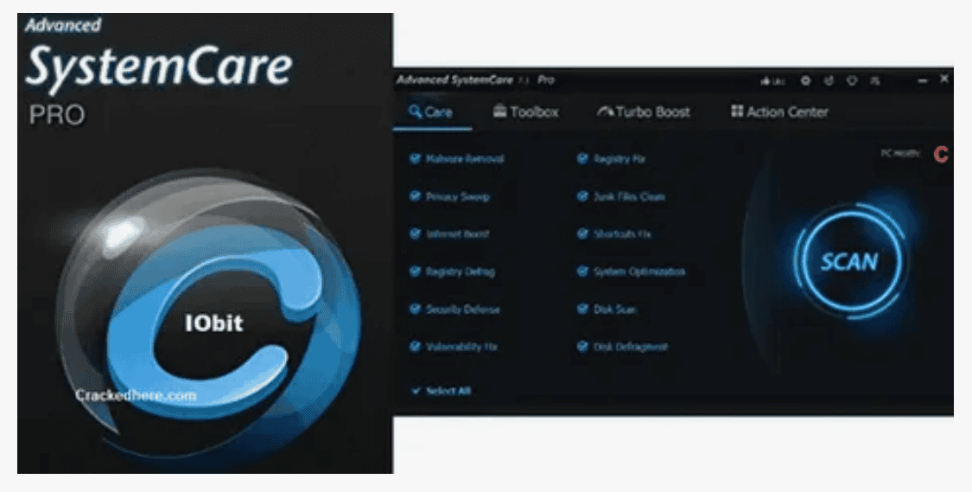This screenshot has height=492, width=972.
Task: Uncheck the Security Defense option
Action: point(416,309)
